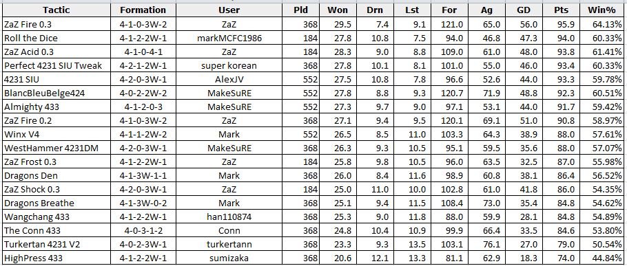Select the Formation column header
The image size is (627, 266).
click(143, 10)
